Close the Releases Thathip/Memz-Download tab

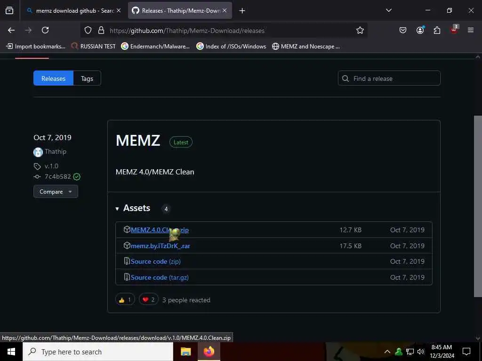225,10
